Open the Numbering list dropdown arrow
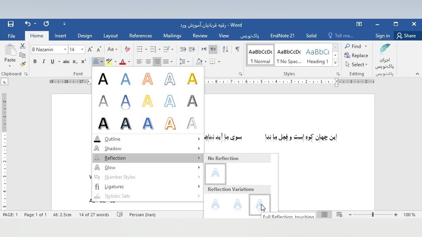This screenshot has width=422, height=237. (x=160, y=50)
